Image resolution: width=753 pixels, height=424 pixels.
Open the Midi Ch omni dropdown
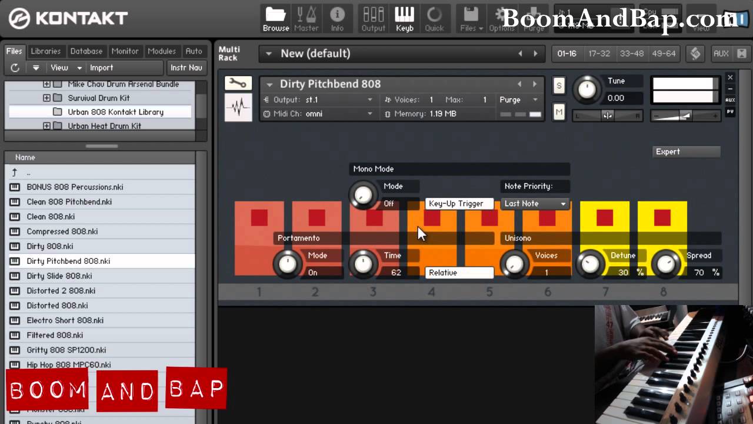tap(318, 114)
